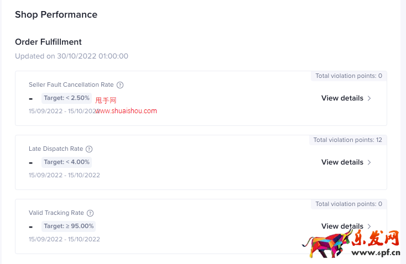Click violation points badge on Seller Fault card
406x264 pixels.
(348, 76)
